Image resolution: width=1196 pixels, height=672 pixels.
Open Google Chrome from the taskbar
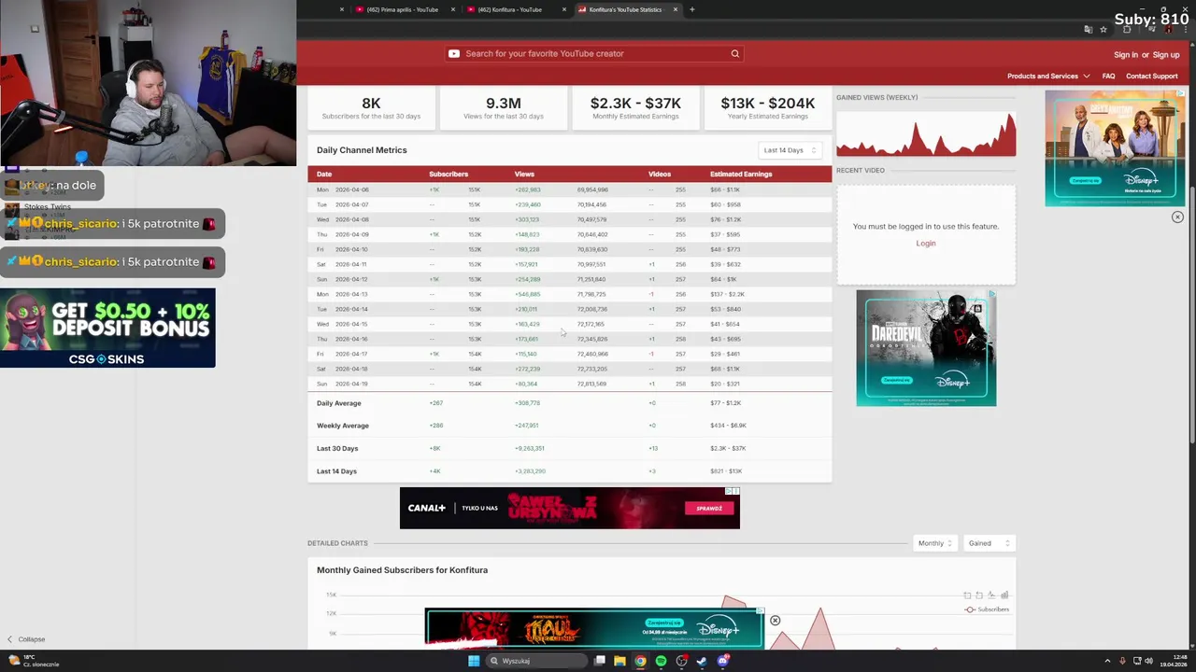click(x=640, y=661)
